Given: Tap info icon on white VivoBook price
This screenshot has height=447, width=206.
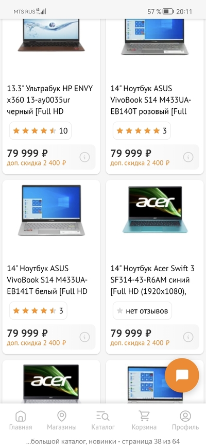Looking at the screenshot, I should (84, 337).
